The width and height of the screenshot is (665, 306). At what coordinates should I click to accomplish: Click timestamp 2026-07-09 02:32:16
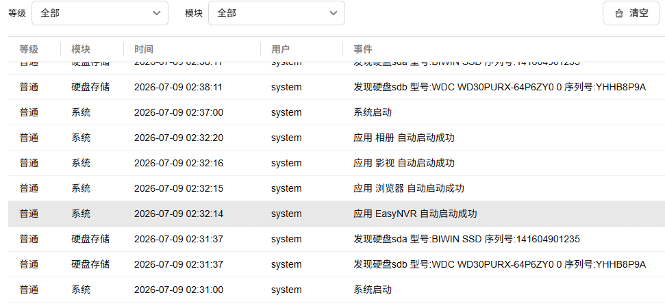[x=179, y=163]
